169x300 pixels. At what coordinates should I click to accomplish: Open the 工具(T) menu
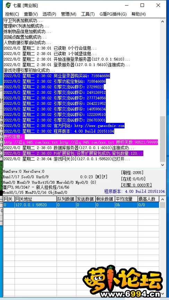(x=88, y=14)
